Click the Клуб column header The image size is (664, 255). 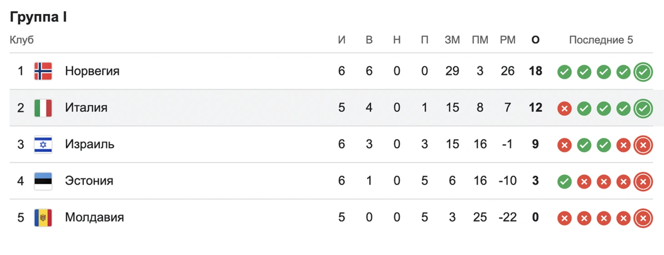coord(22,40)
